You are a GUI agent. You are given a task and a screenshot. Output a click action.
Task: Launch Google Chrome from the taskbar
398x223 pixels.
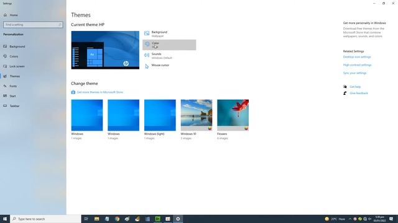pos(117,219)
